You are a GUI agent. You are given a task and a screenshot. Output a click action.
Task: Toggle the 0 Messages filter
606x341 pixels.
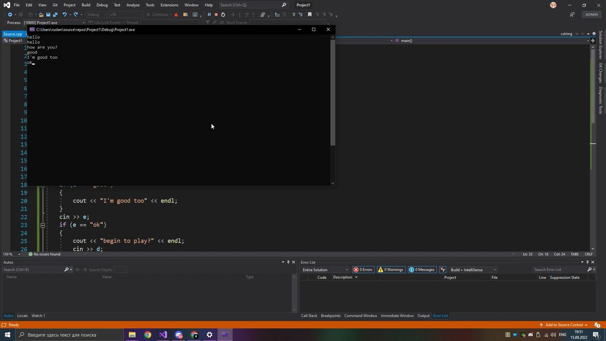tap(422, 270)
